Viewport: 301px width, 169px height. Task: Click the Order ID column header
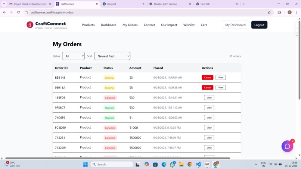click(x=61, y=68)
